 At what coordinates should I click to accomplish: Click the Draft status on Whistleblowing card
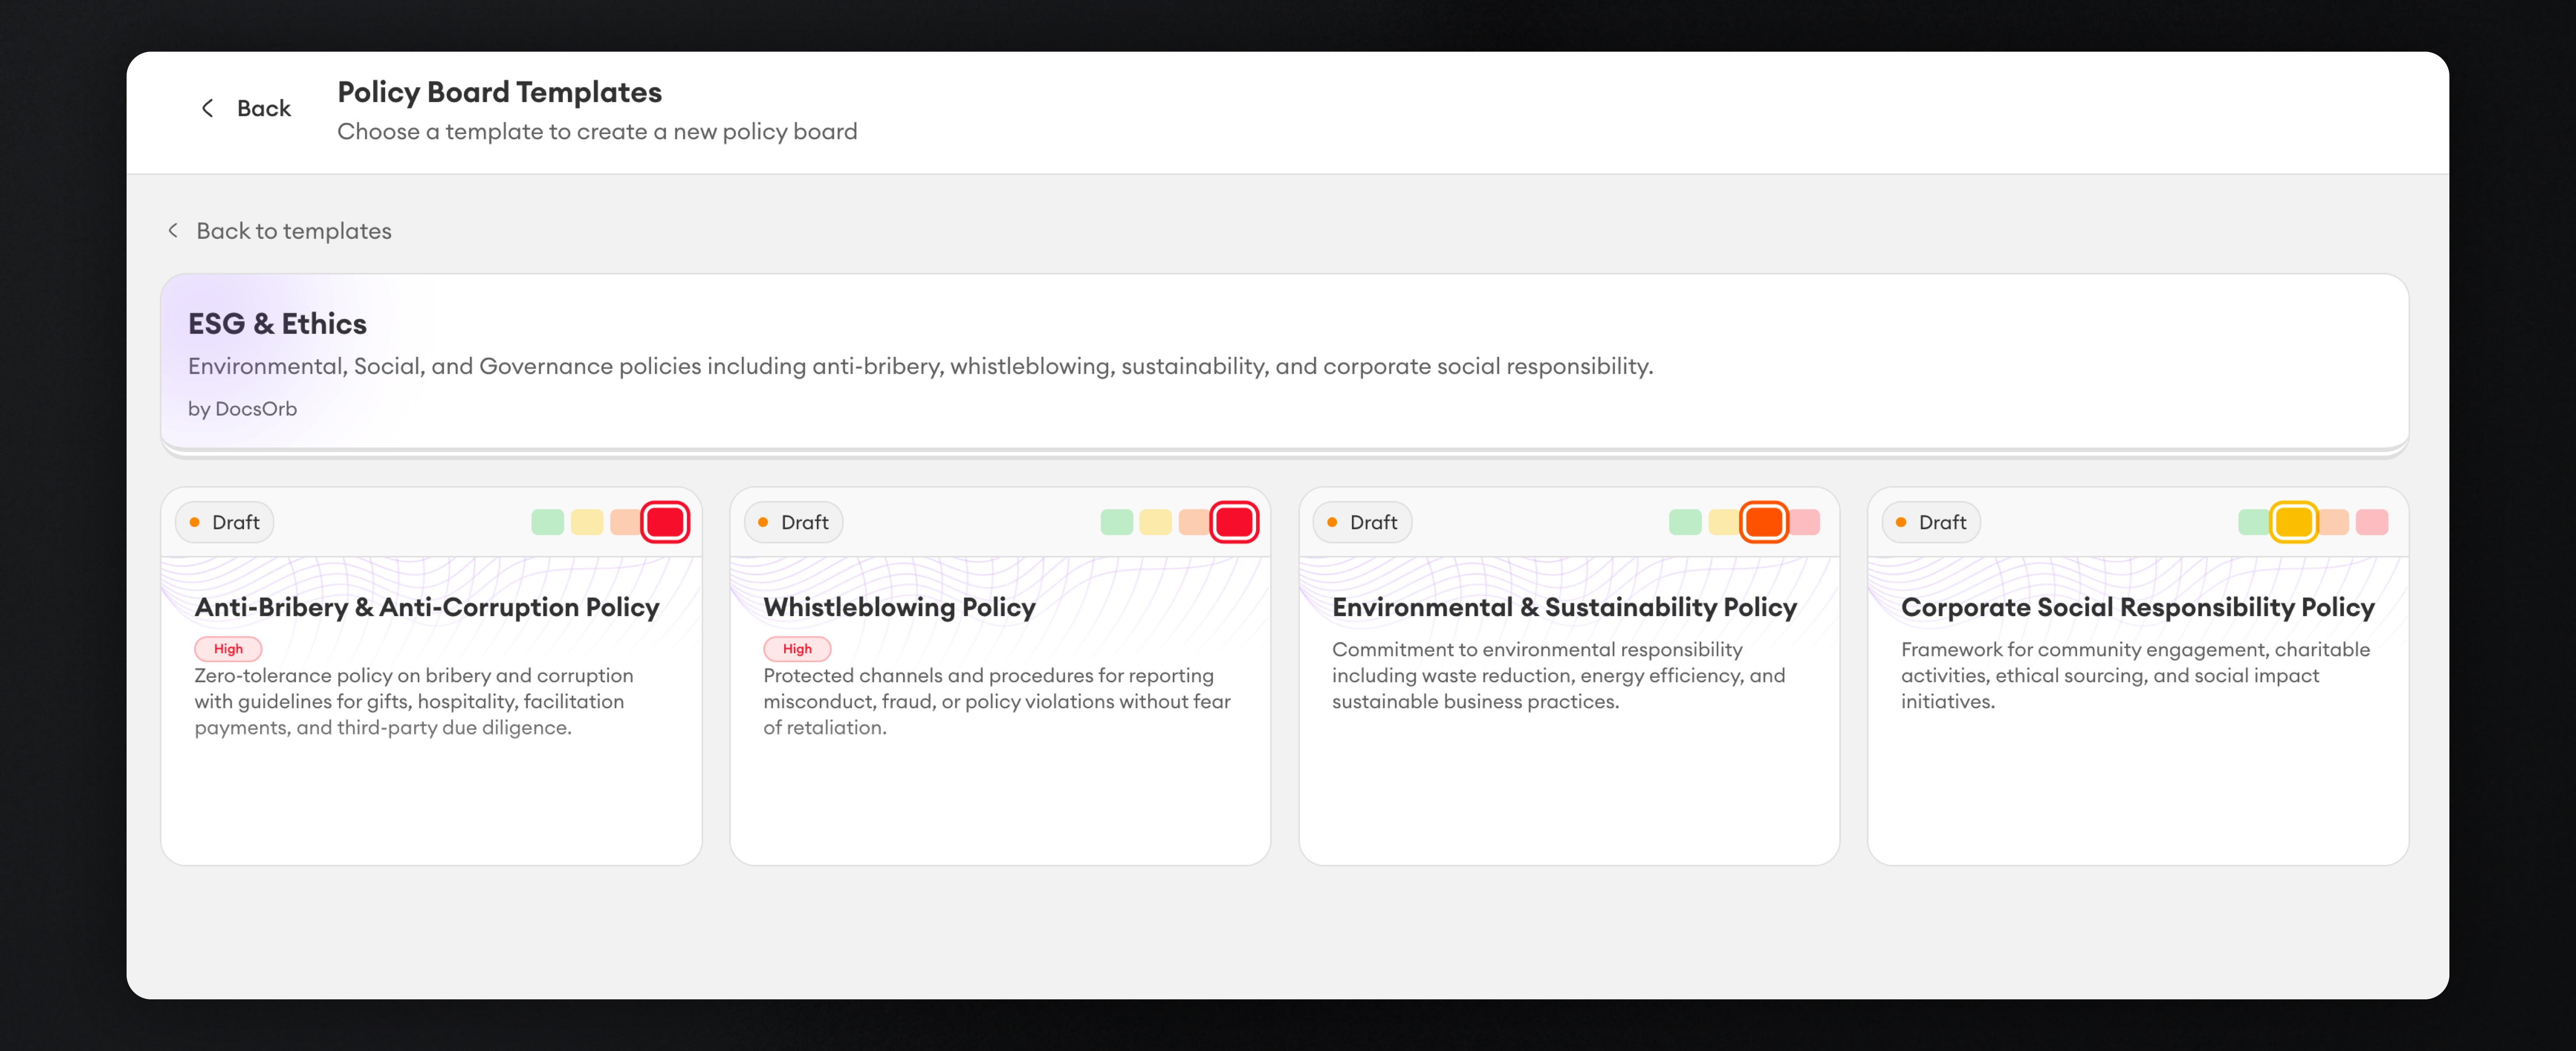point(793,522)
